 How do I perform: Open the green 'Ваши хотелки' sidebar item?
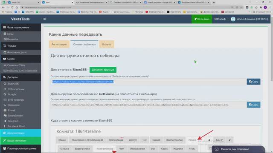(x=20, y=141)
